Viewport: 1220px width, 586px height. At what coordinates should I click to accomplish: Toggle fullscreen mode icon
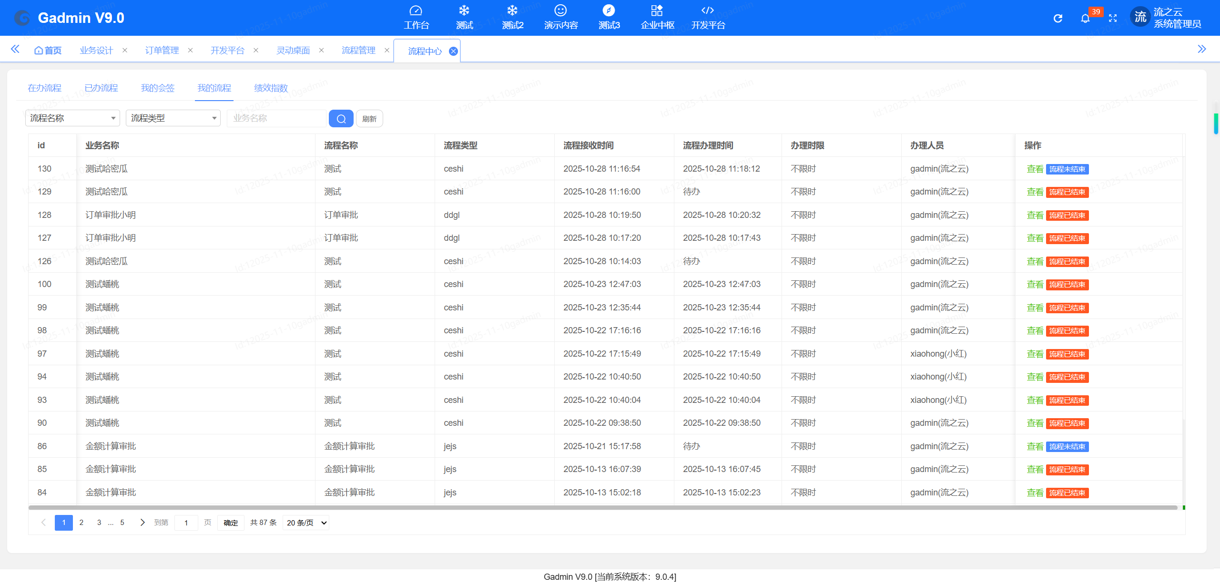pos(1113,18)
